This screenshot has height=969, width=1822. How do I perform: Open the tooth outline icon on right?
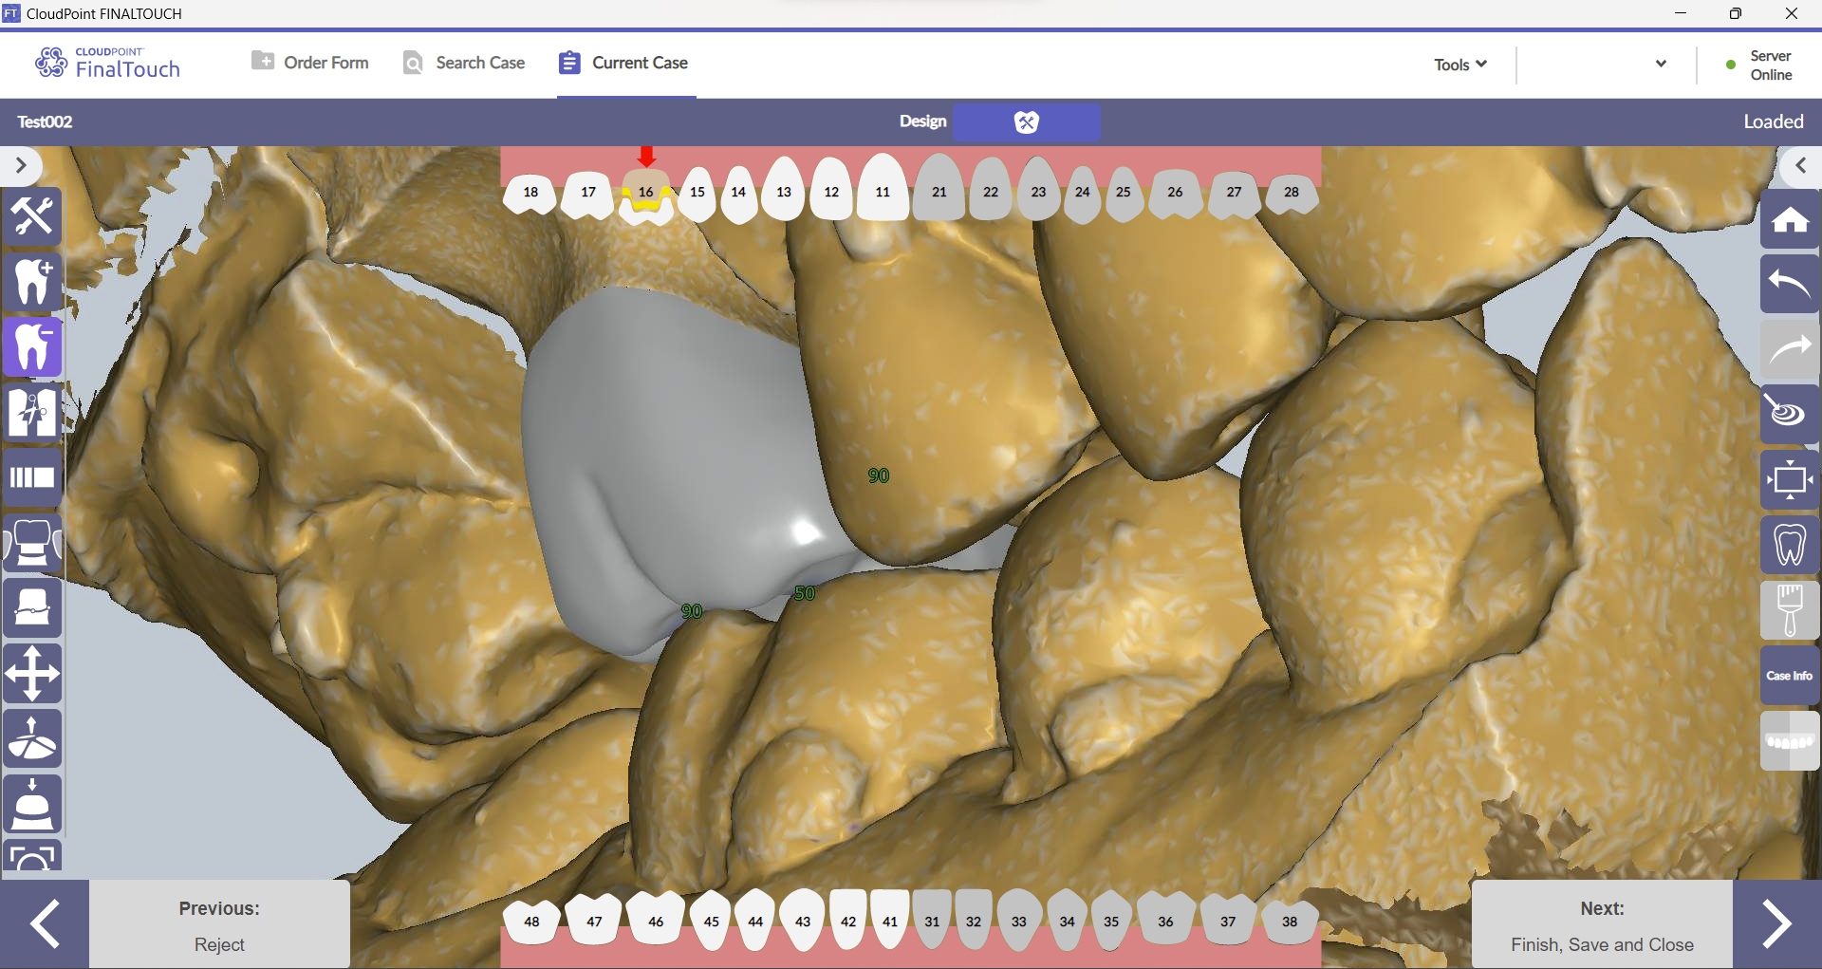pyautogui.click(x=1790, y=545)
